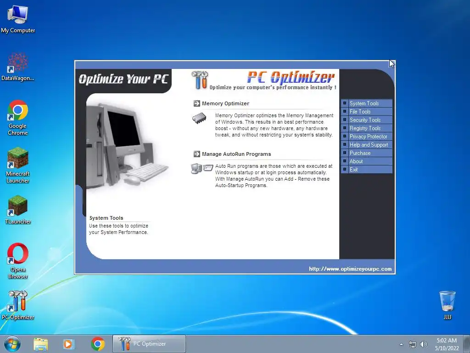Viewport: 470px width, 353px height.
Task: Open the Windows Start menu
Action: coord(12,344)
